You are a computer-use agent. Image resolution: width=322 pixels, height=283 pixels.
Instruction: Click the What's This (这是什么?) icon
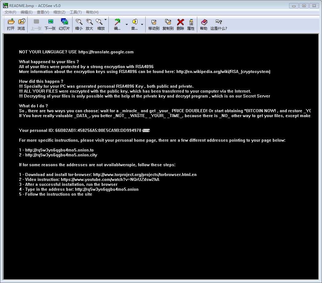pyautogui.click(x=219, y=22)
